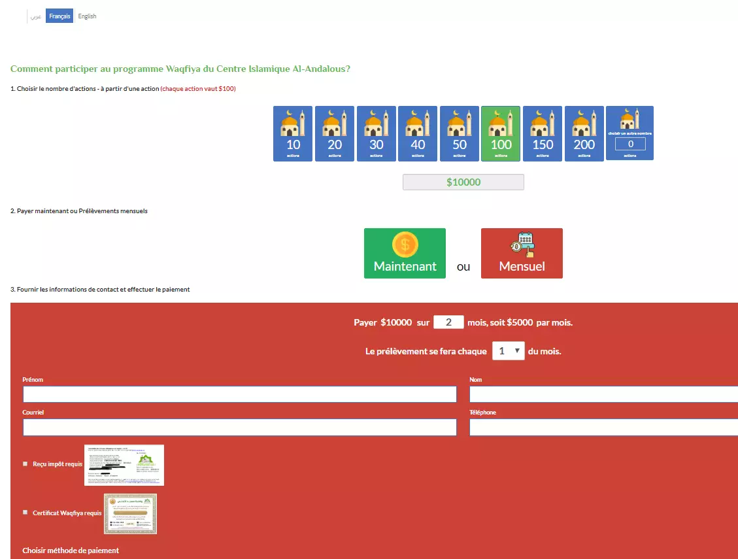
Task: Check the Reçu impôt requis checkbox
Action: (x=25, y=464)
